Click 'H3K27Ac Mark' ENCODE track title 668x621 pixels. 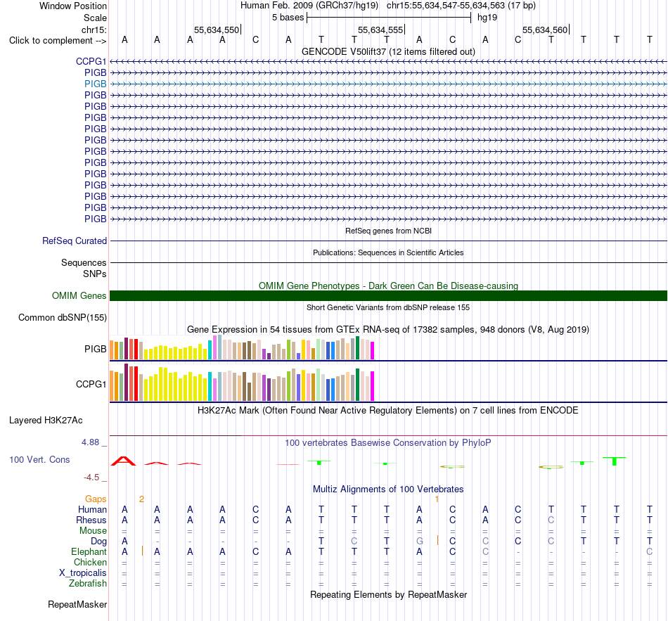tap(388, 411)
